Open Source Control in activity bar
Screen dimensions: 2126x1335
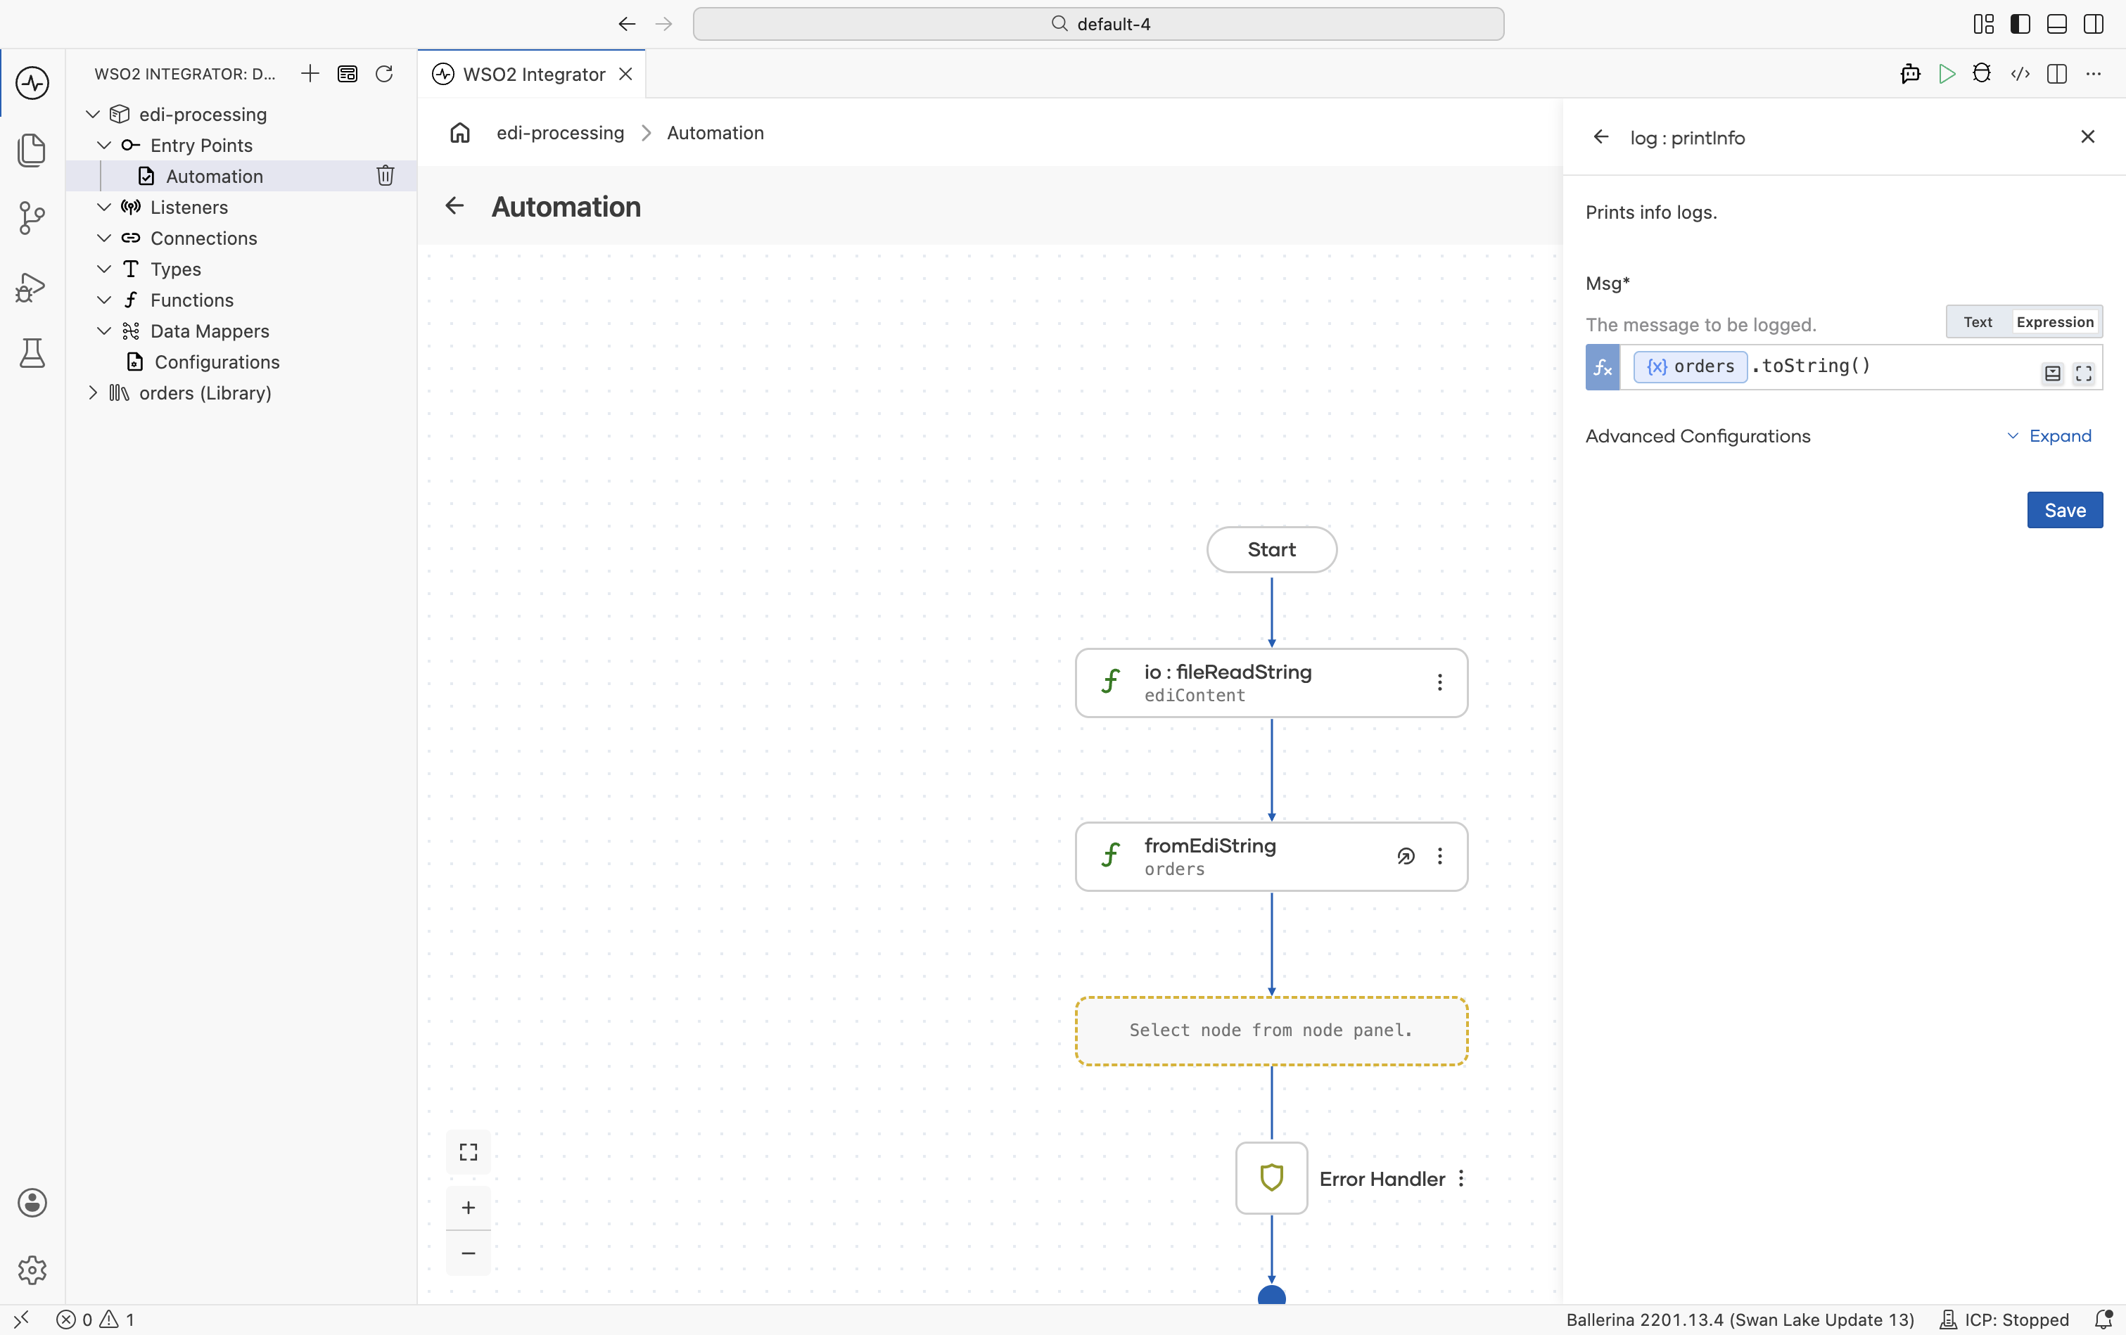(32, 218)
